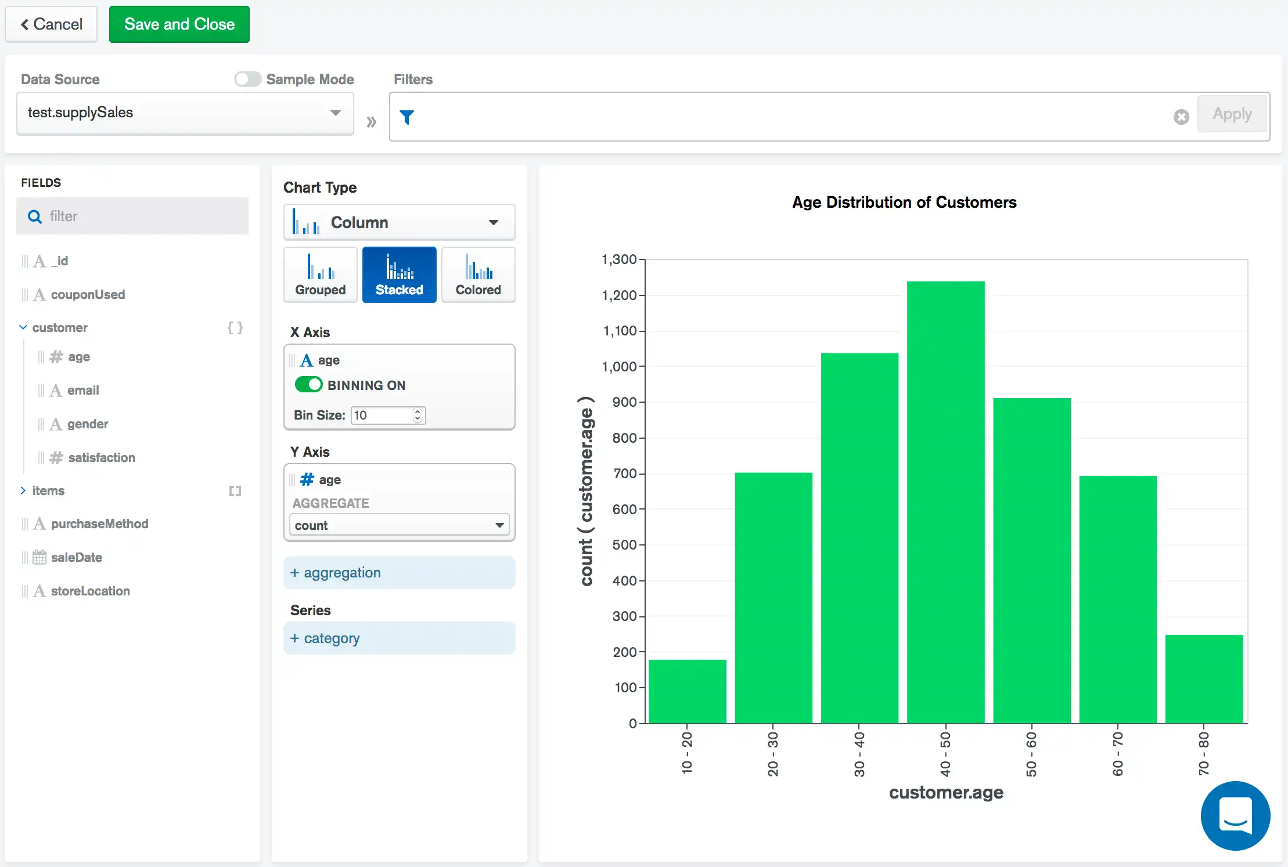Click Save and Close button
The image size is (1288, 867).
point(178,24)
